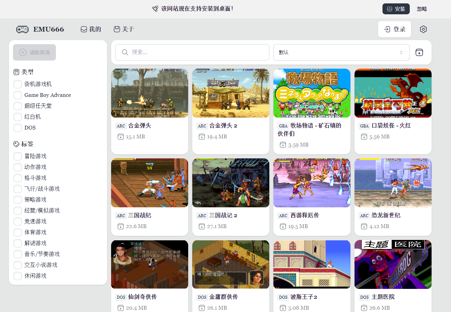
Task: Click the download icon beside 5.56 MB
Action: [x=364, y=137]
